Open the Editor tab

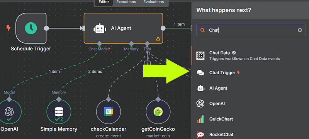pyautogui.click(x=104, y=2)
